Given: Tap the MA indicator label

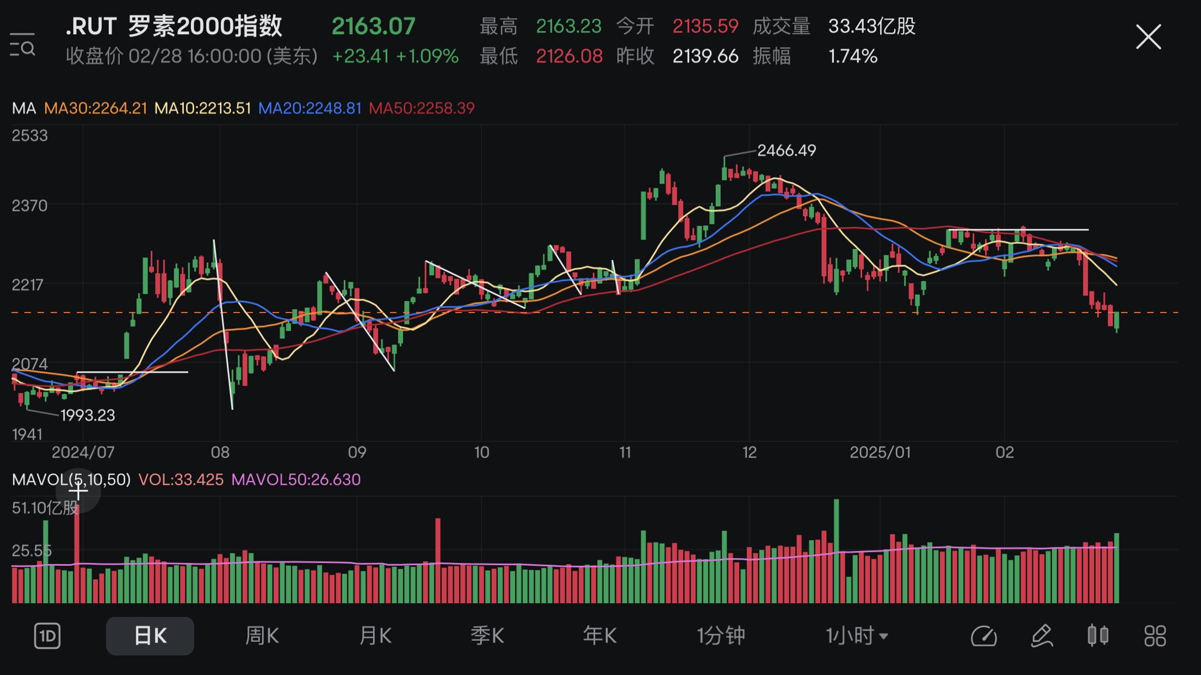Looking at the screenshot, I should coord(24,108).
